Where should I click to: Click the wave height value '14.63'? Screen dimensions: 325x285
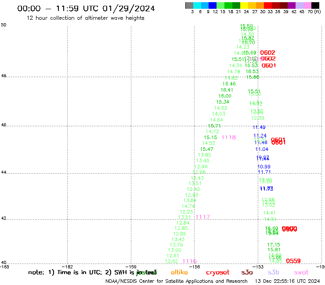tap(220, 108)
